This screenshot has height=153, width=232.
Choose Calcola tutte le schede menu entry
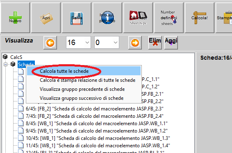pos(84,71)
